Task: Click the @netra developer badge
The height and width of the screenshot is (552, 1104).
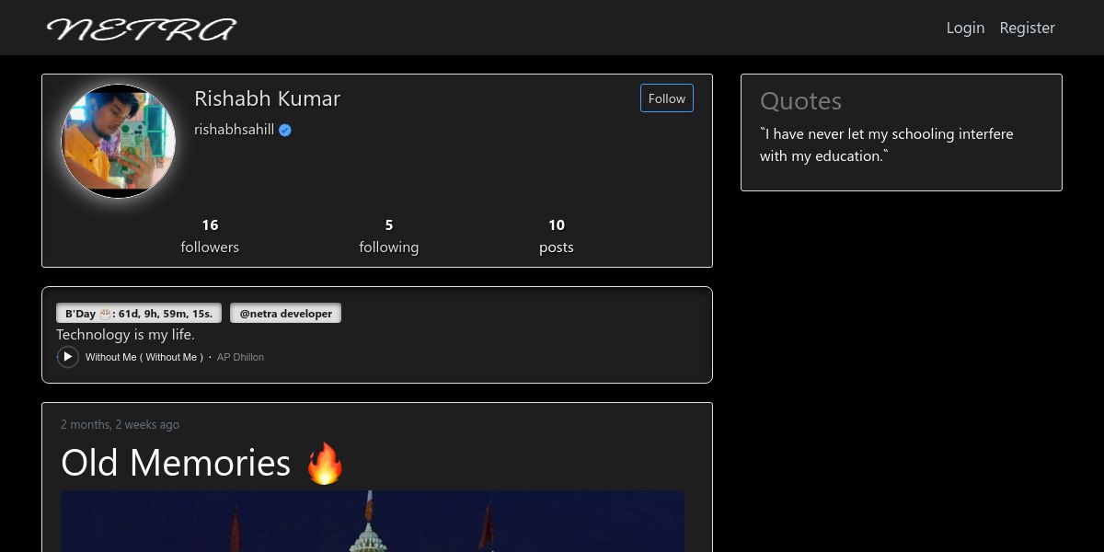Action: (x=285, y=314)
